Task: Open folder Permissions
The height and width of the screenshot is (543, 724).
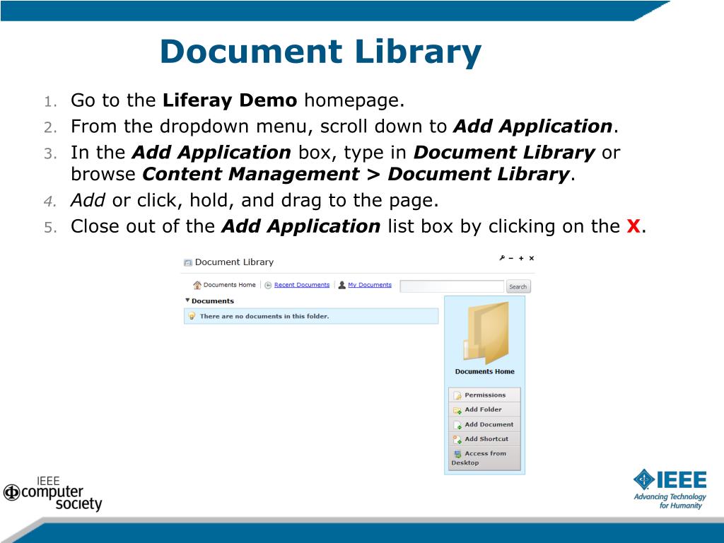Action: tap(484, 395)
